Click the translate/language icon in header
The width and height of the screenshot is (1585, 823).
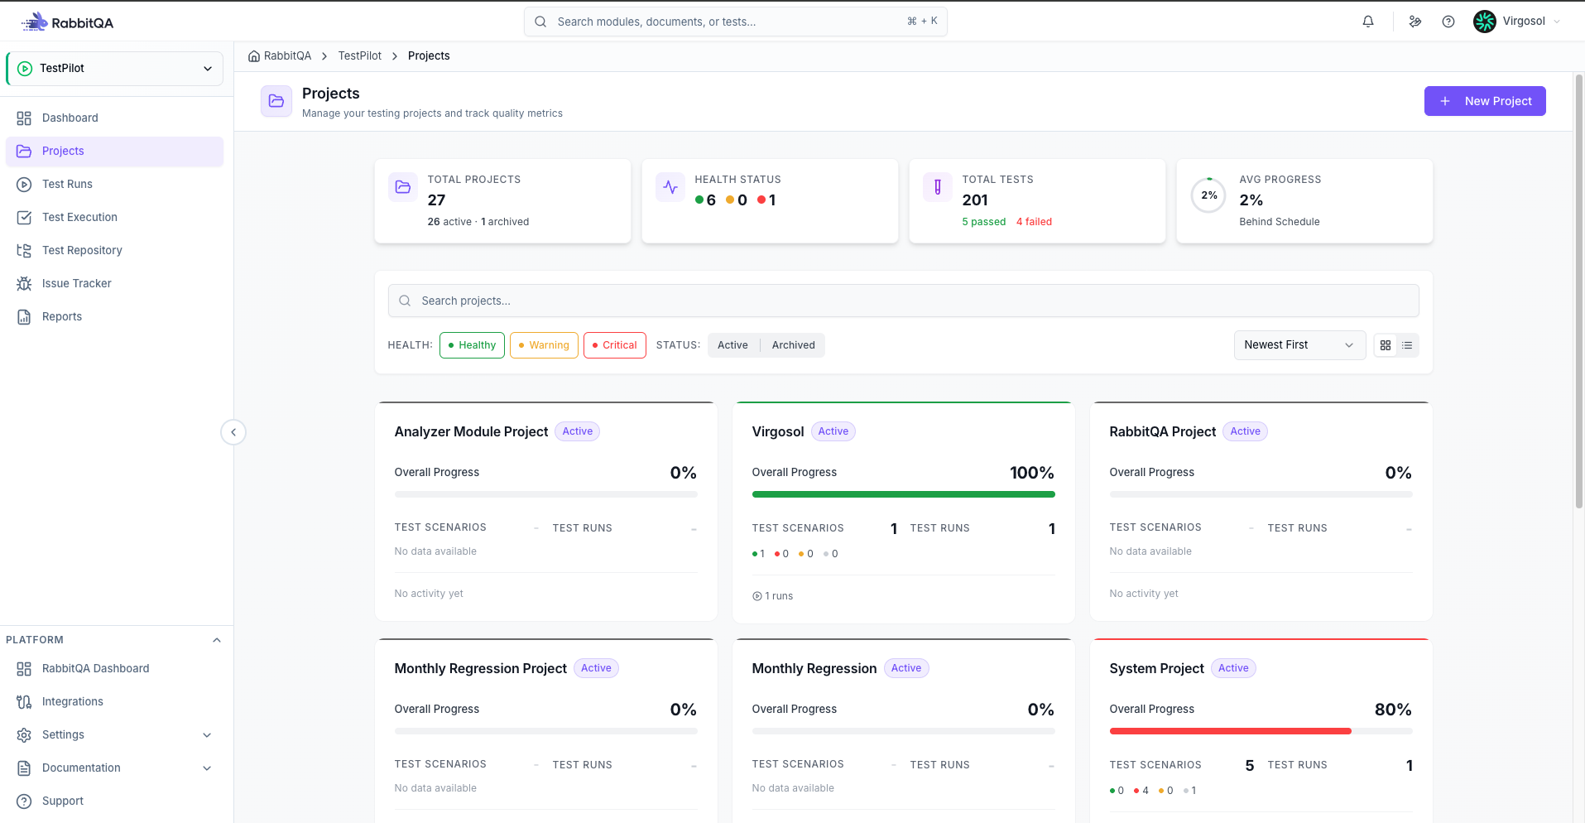point(1415,22)
